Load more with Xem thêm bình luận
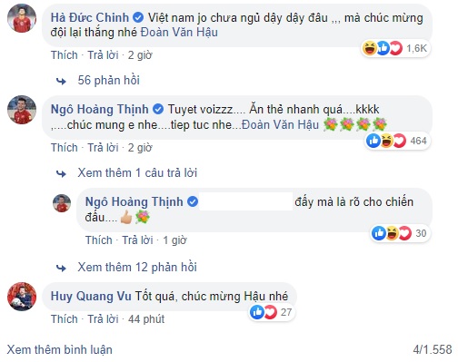Viewport: 458px width, 362px height. point(60,349)
